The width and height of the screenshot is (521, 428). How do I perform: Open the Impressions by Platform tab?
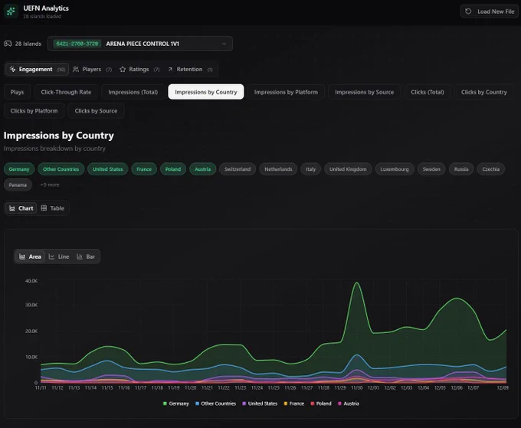(x=286, y=92)
